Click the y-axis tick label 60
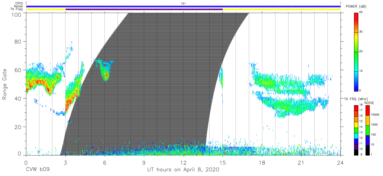The width and height of the screenshot is (383, 176). 18,70
